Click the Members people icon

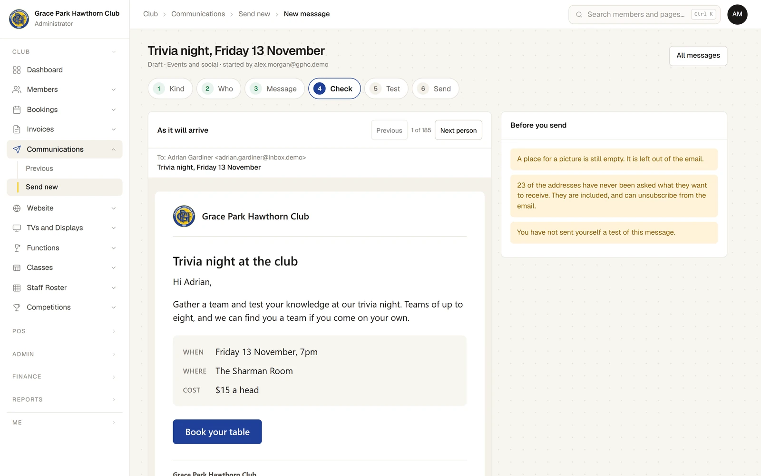(x=17, y=89)
